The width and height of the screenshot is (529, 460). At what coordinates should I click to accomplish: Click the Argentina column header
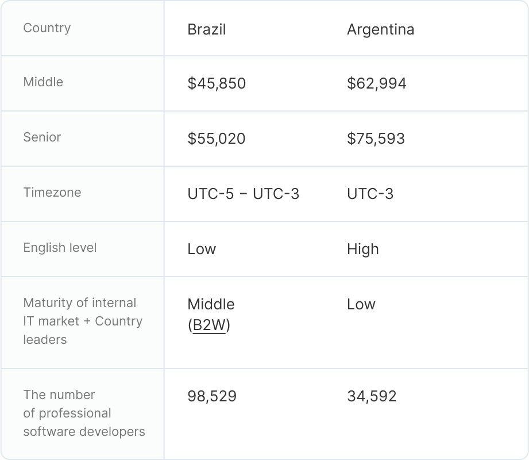(380, 29)
